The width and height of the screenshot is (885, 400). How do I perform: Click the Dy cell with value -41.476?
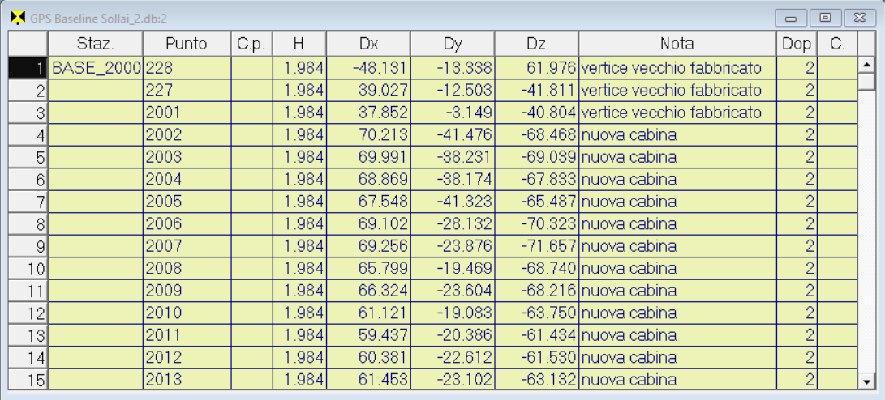453,135
